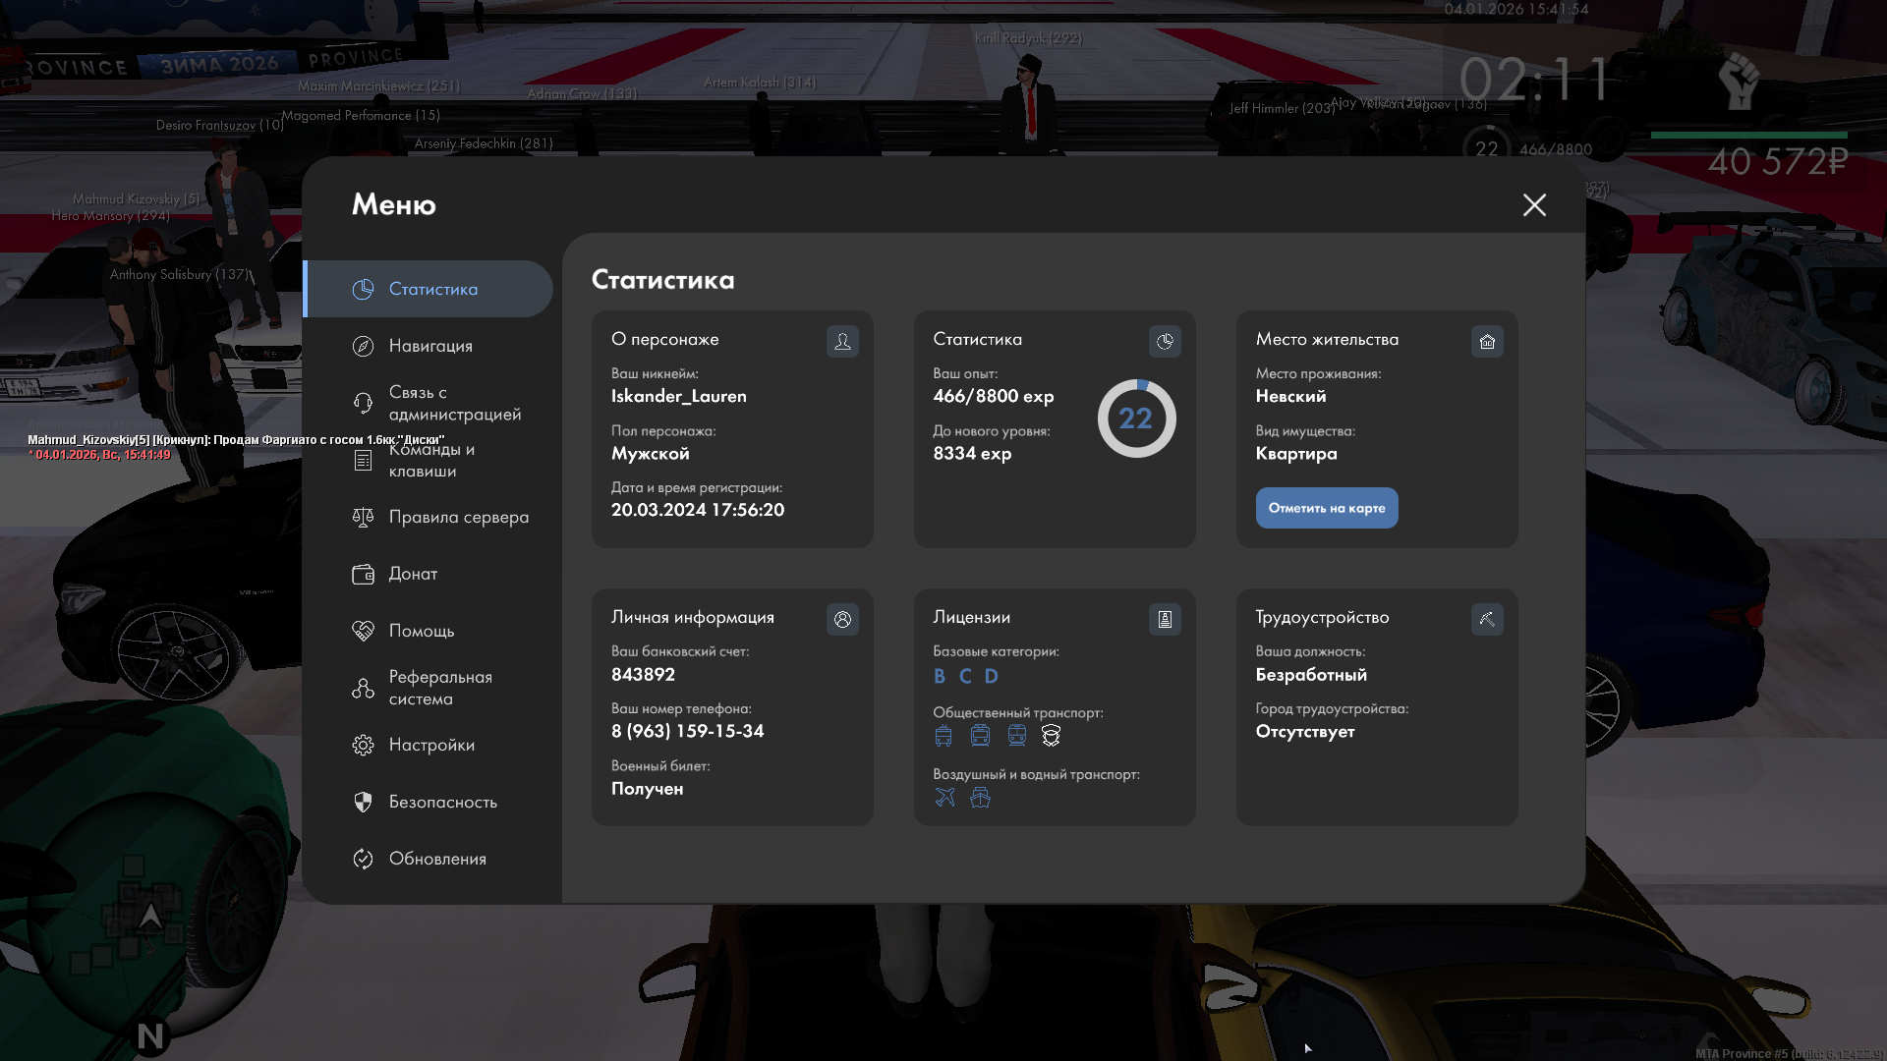
Task: Click the airplane license icon
Action: point(944,797)
